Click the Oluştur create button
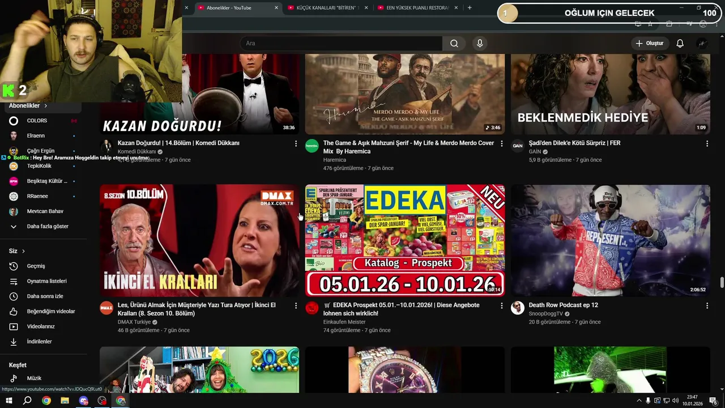725x408 pixels. pyautogui.click(x=650, y=44)
